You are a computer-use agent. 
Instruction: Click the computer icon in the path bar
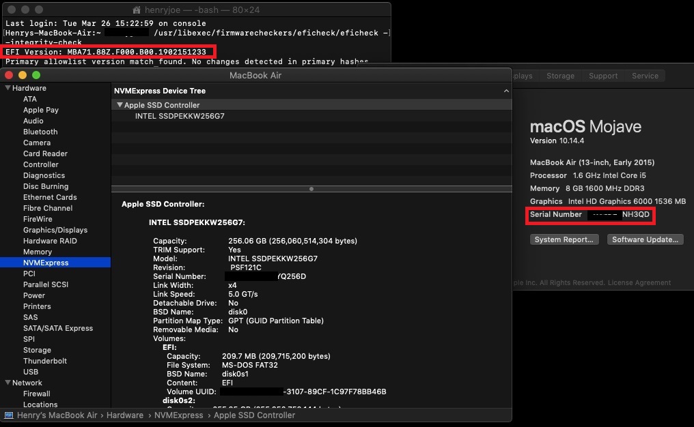(9, 415)
